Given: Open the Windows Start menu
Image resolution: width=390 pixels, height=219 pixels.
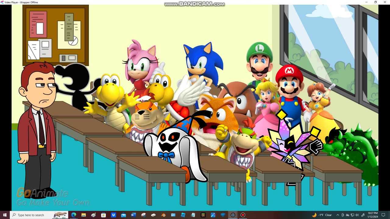Looking at the screenshot, I should click(5, 215).
